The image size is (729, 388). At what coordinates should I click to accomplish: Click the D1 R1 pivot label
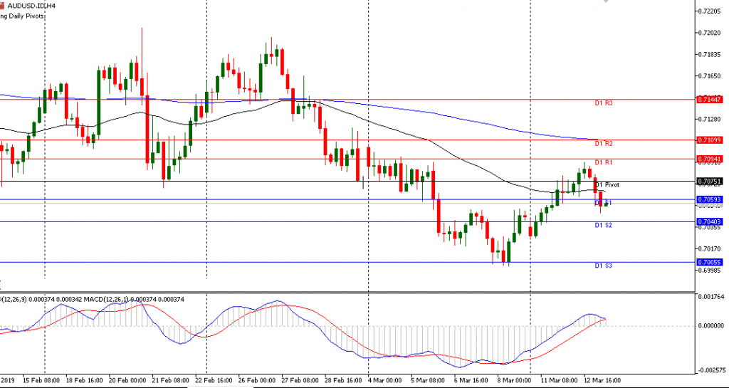pos(604,162)
